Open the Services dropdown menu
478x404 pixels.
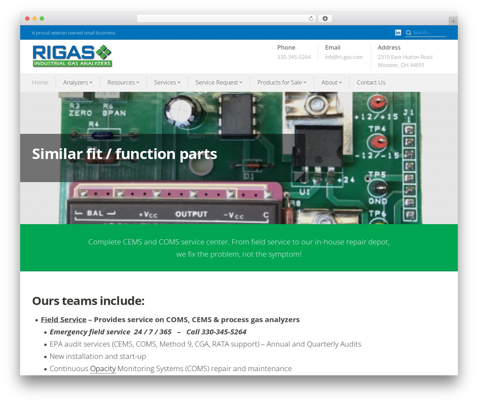click(167, 82)
